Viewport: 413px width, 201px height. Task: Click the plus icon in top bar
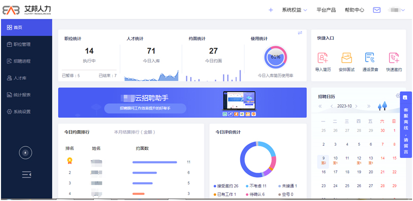[271, 10]
